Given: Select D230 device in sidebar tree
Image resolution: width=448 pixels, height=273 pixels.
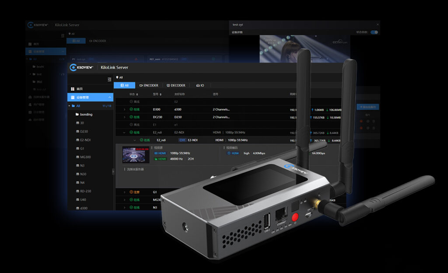Looking at the screenshot, I should [82, 132].
